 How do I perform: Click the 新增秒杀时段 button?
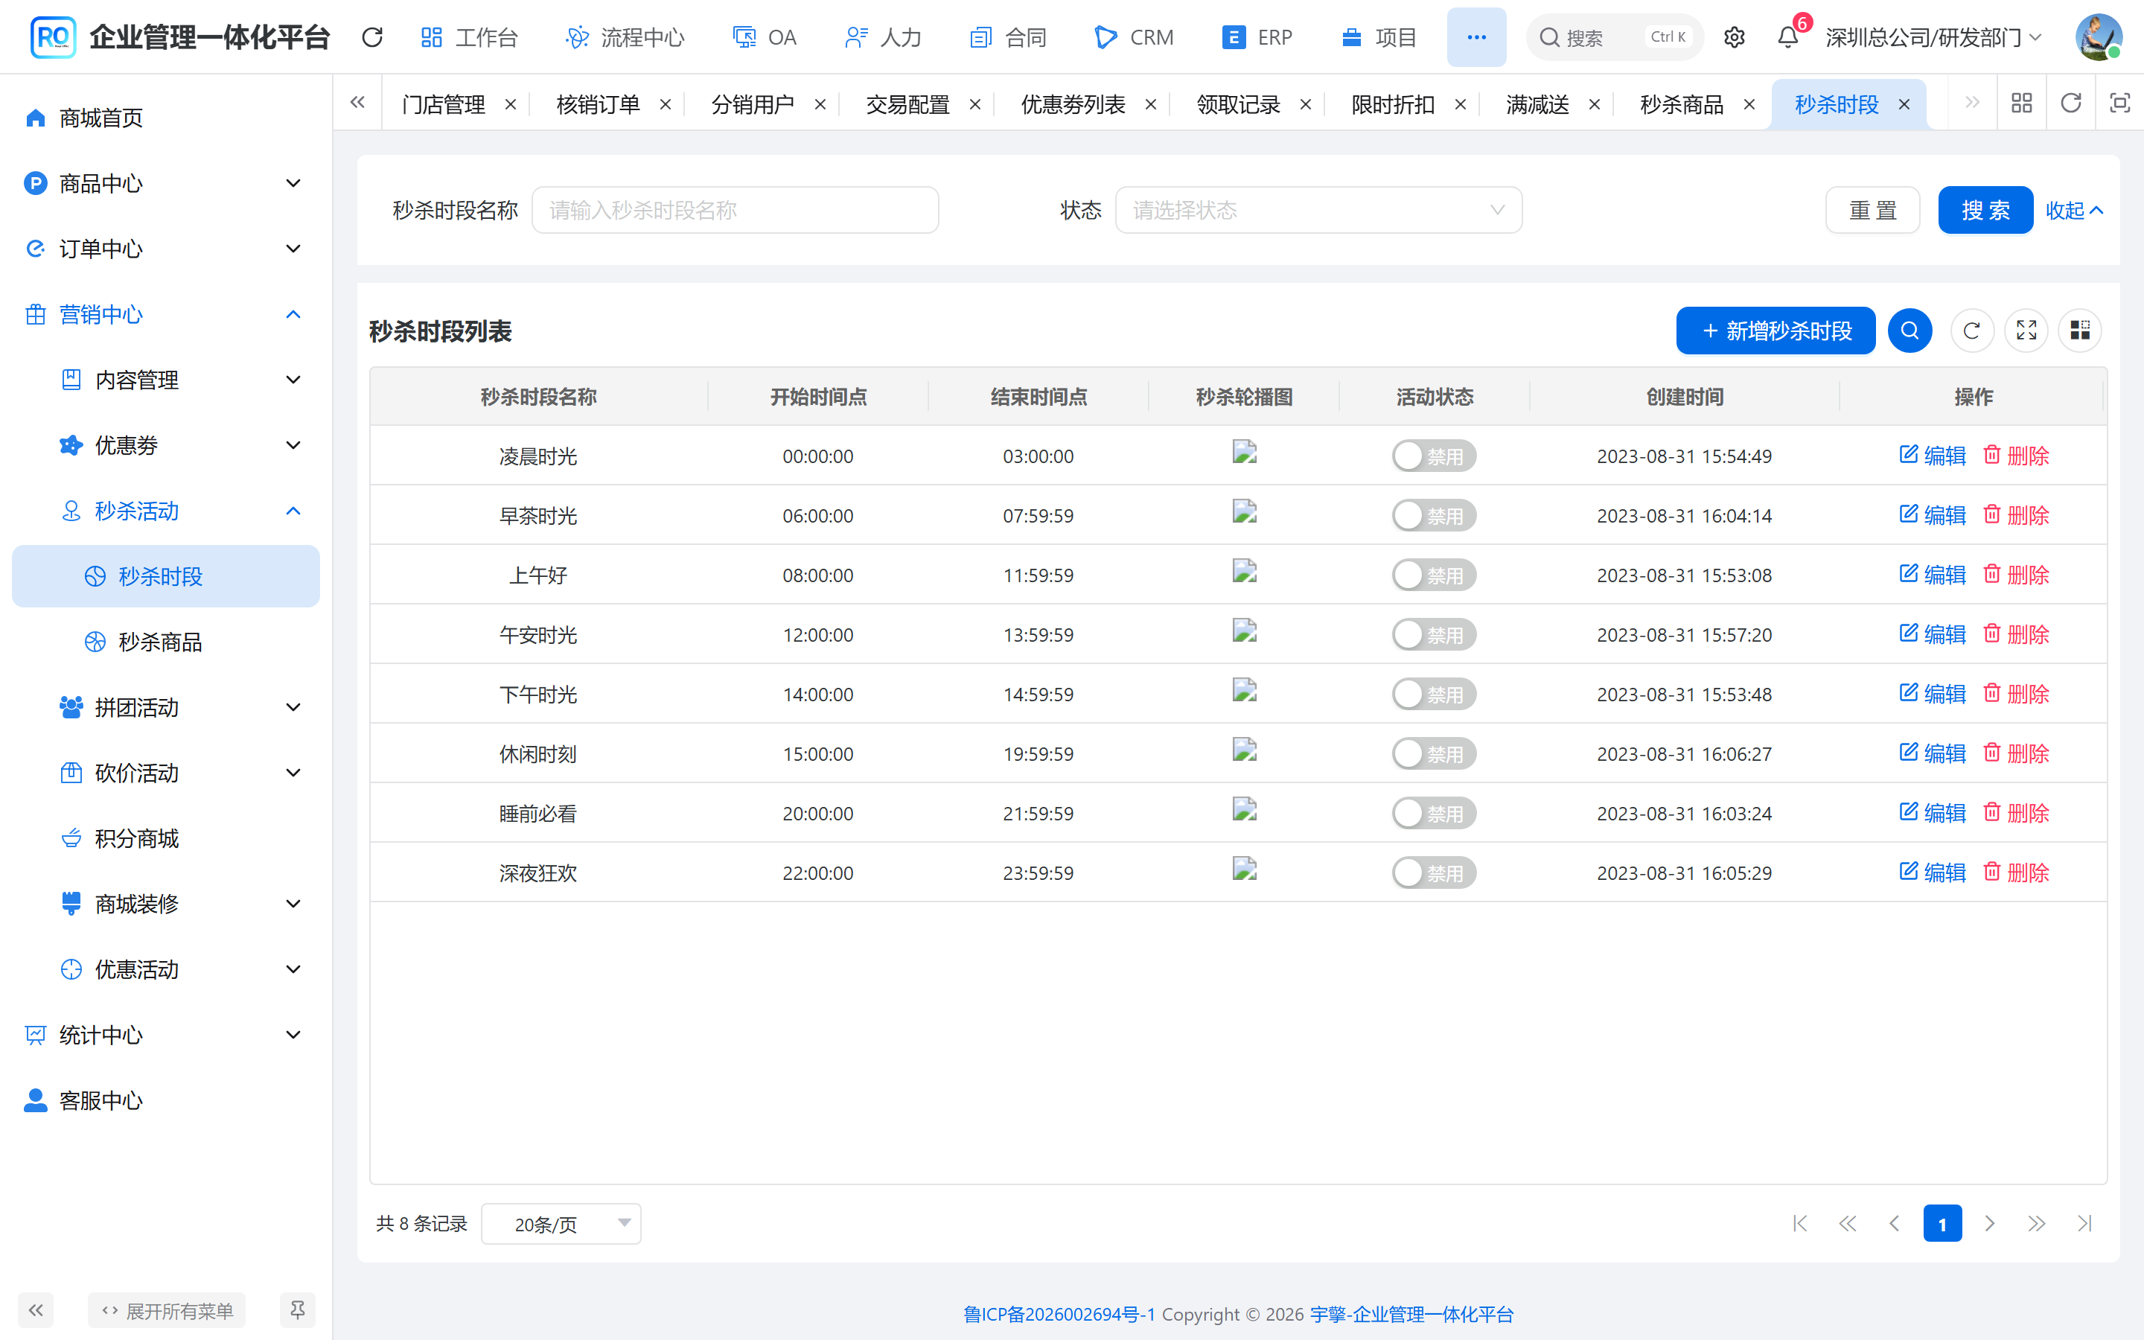[x=1775, y=331]
